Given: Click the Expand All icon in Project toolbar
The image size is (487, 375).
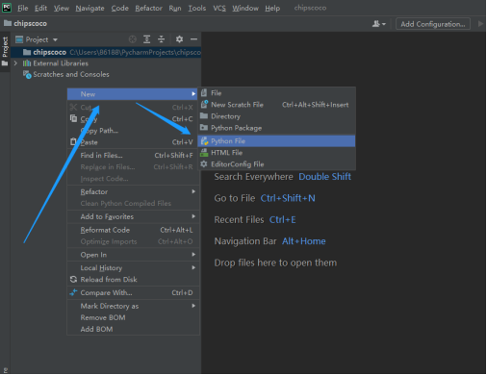Looking at the screenshot, I should 146,39.
